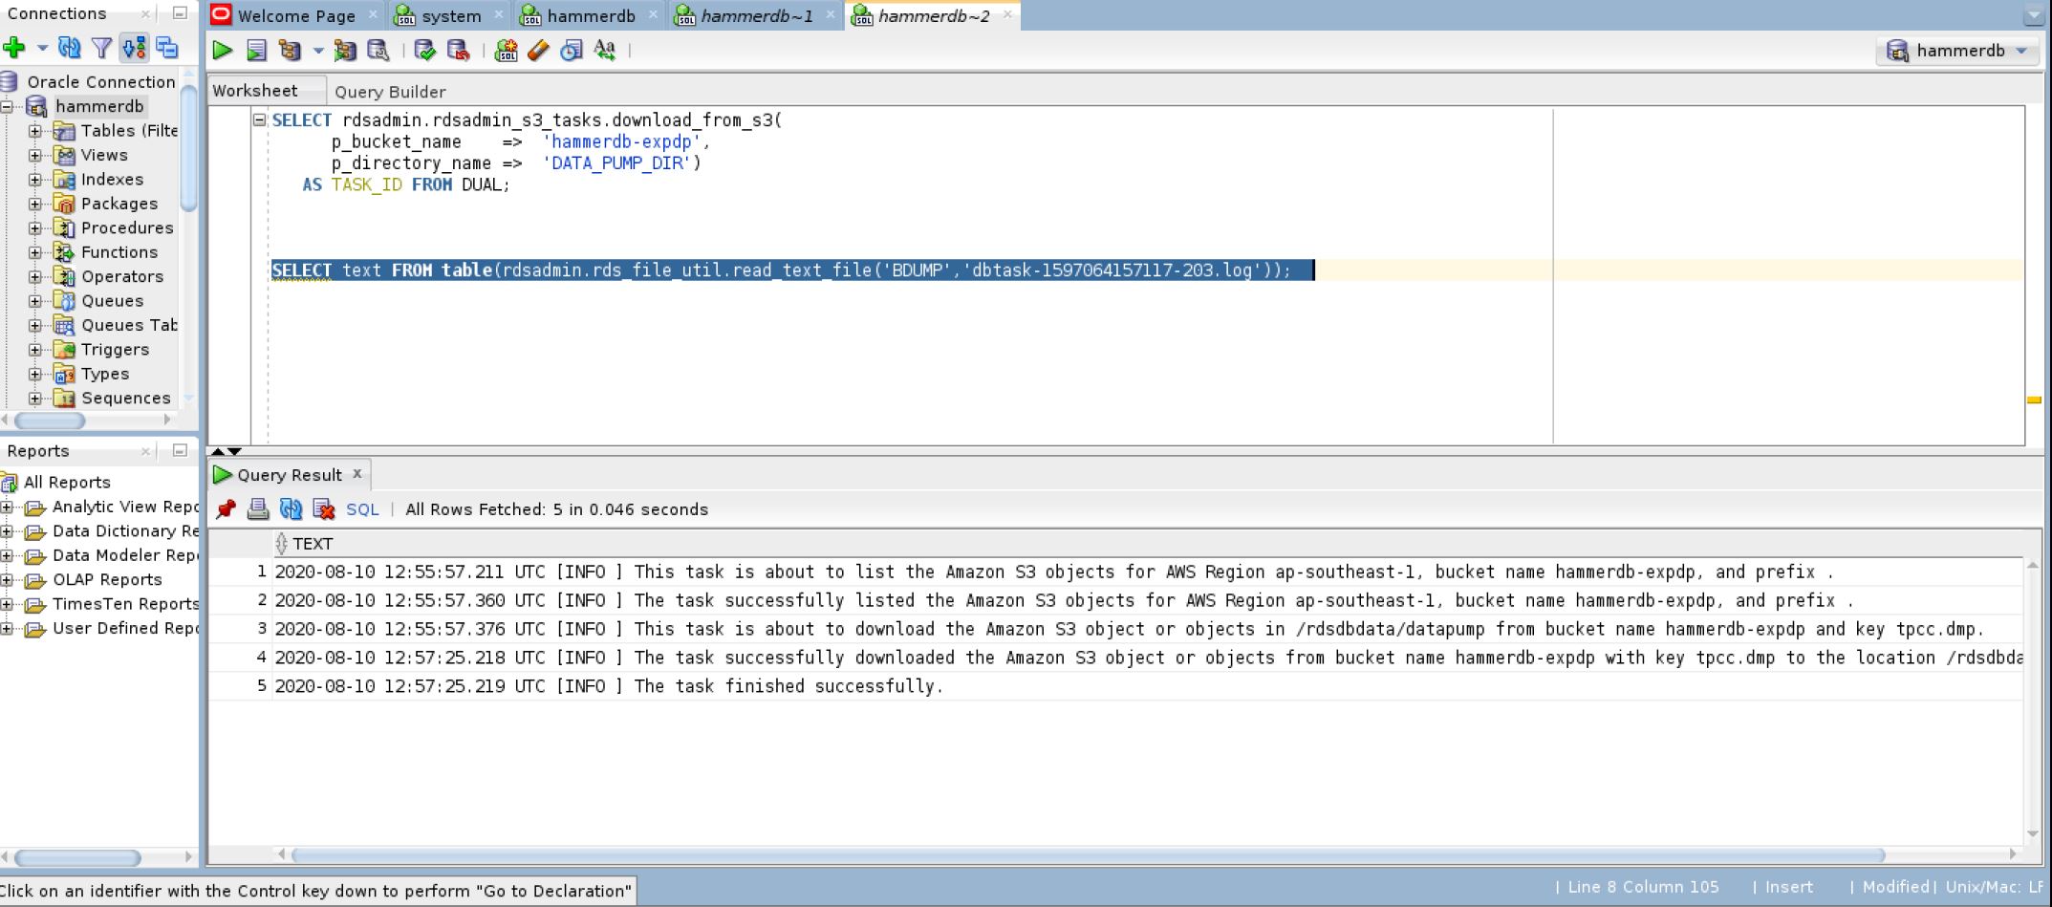The height and width of the screenshot is (907, 2052).
Task: Click the Rollback icon in worksheet toolbar
Action: [x=459, y=51]
